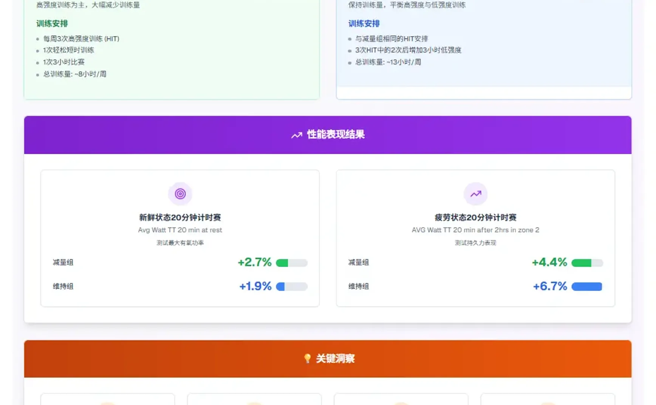
Task: Click the 测试持久力表现 caption
Action: (x=475, y=243)
